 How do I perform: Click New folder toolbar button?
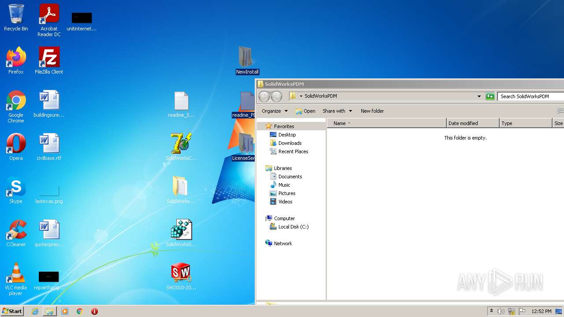372,111
